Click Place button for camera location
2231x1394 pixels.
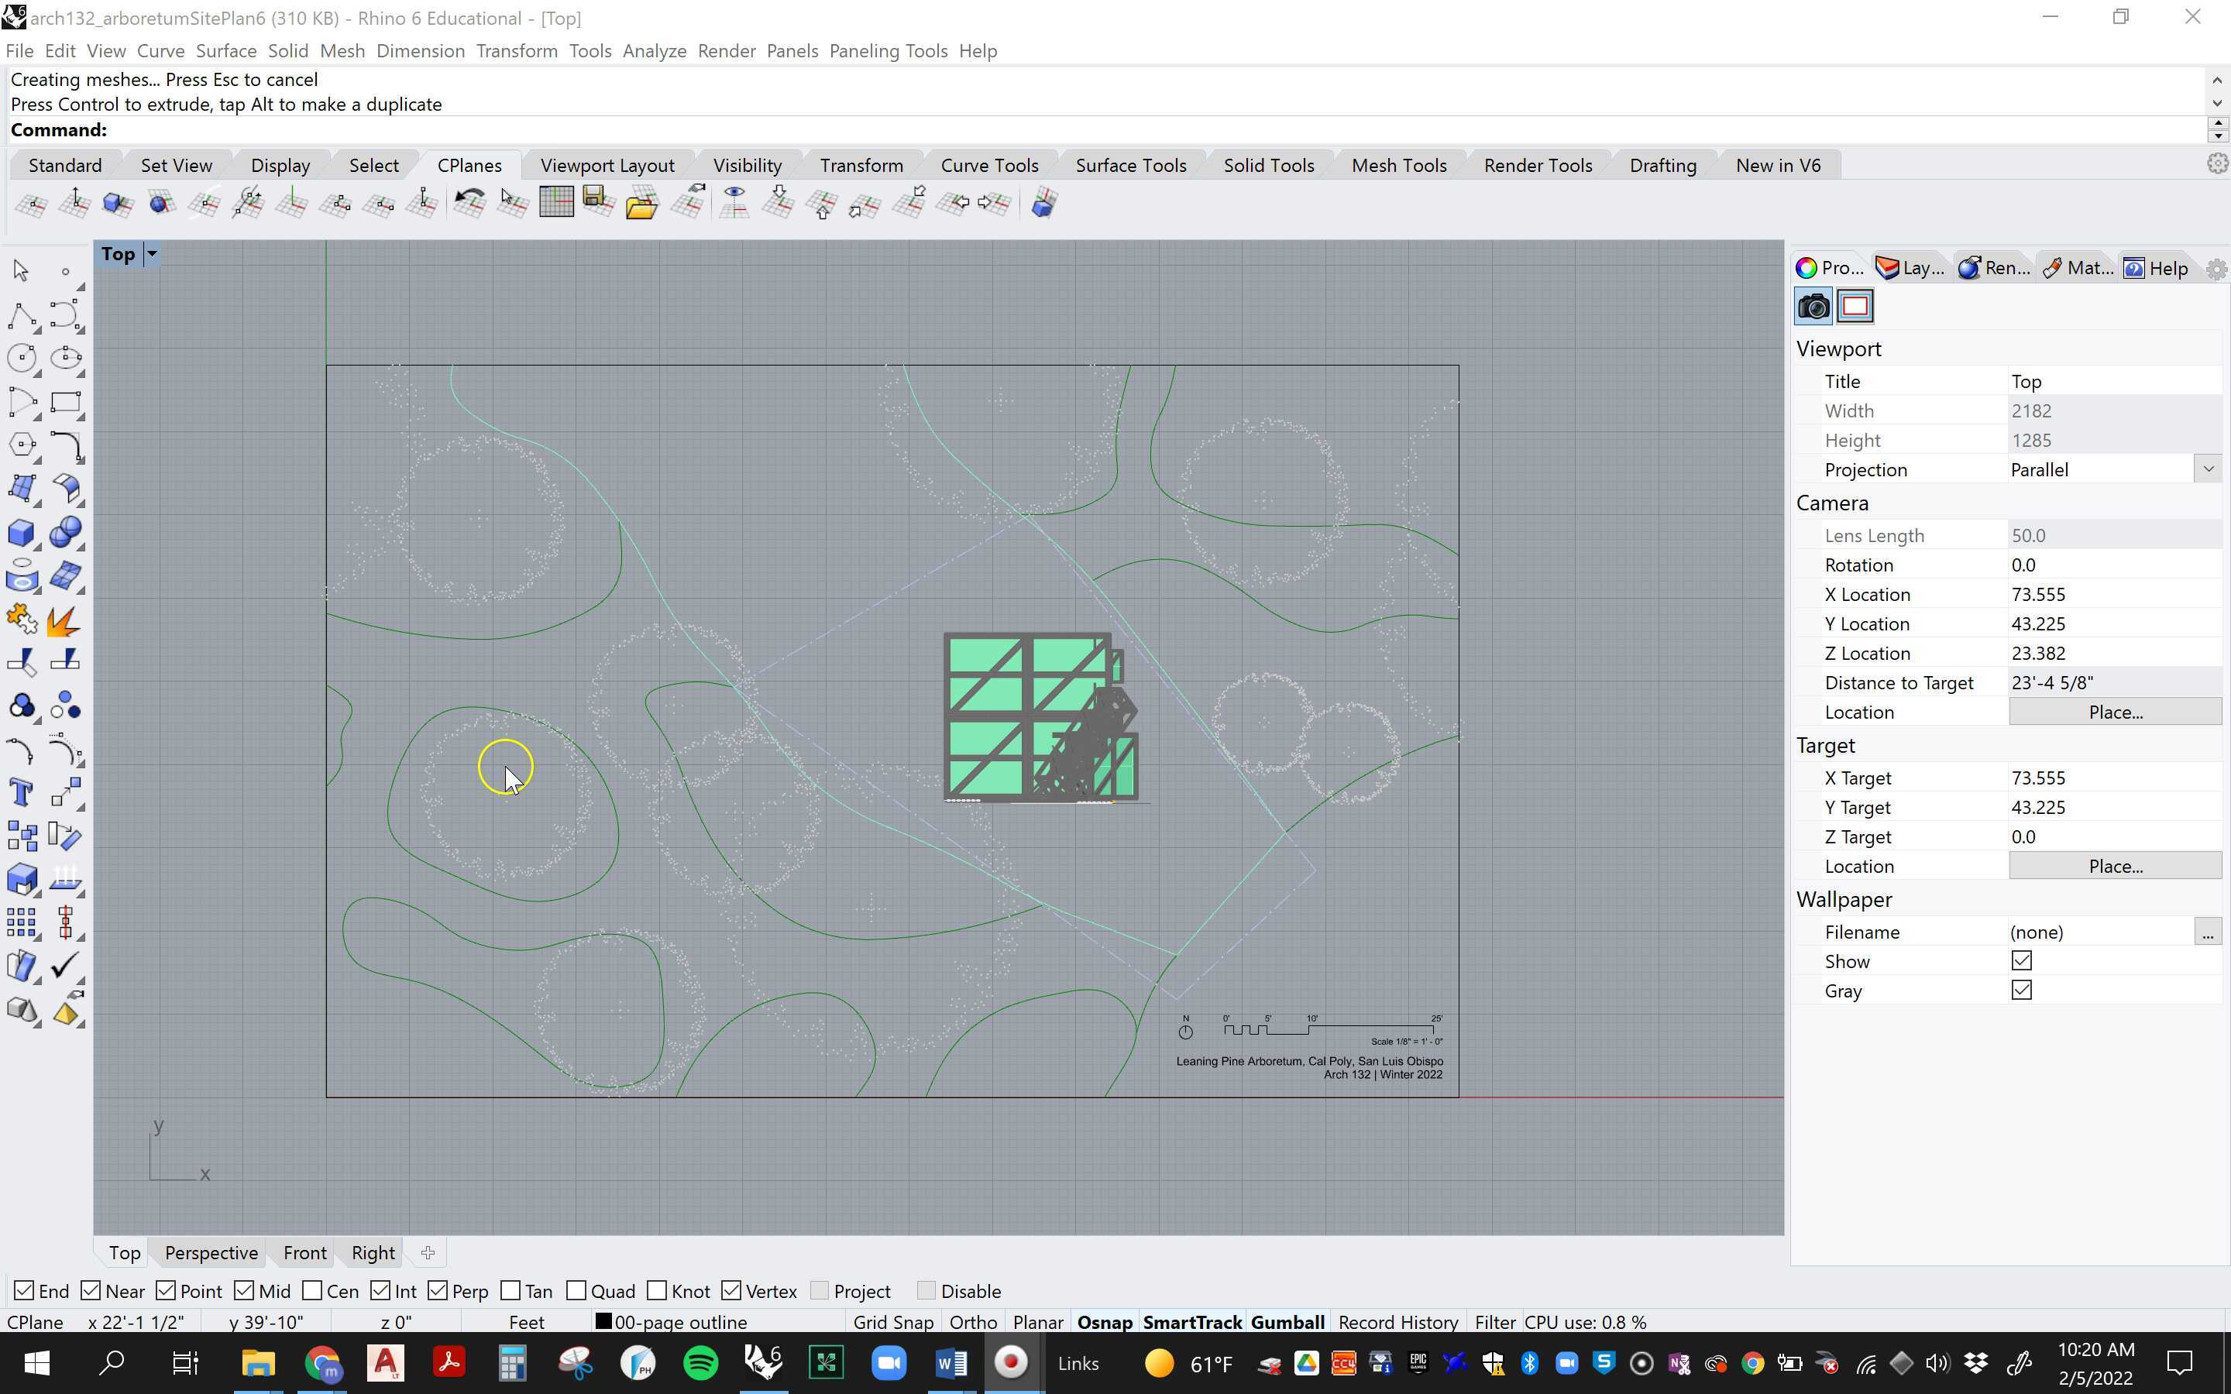click(2115, 712)
